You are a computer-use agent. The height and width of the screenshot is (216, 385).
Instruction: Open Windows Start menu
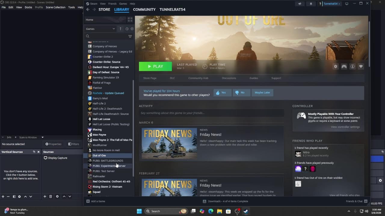pyautogui.click(x=139, y=211)
